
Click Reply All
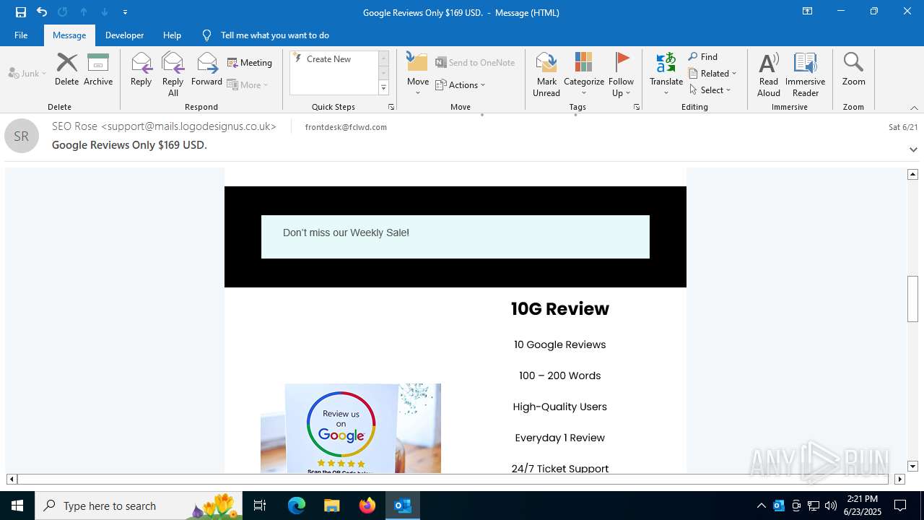point(173,74)
